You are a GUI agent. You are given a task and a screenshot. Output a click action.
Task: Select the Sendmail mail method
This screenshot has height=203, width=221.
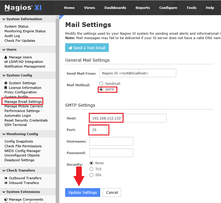pyautogui.click(x=101, y=84)
